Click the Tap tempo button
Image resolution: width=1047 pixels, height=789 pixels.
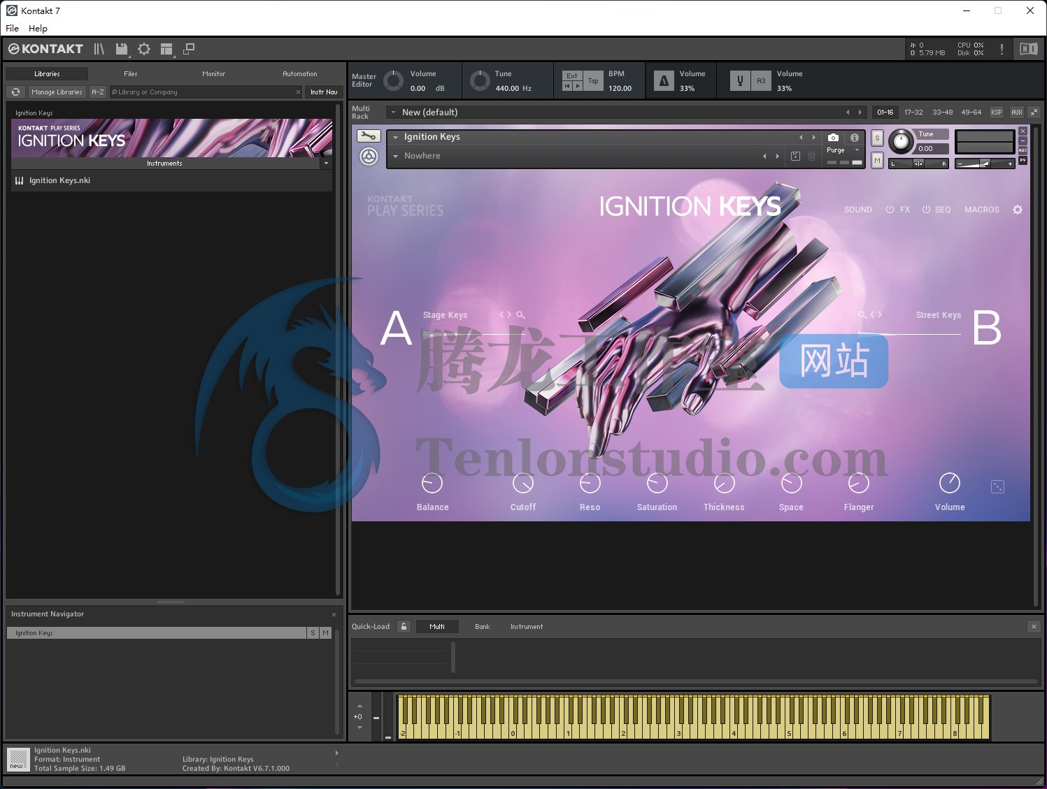point(593,81)
